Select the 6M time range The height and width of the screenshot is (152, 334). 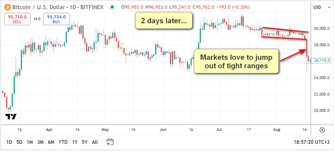[x=51, y=142]
